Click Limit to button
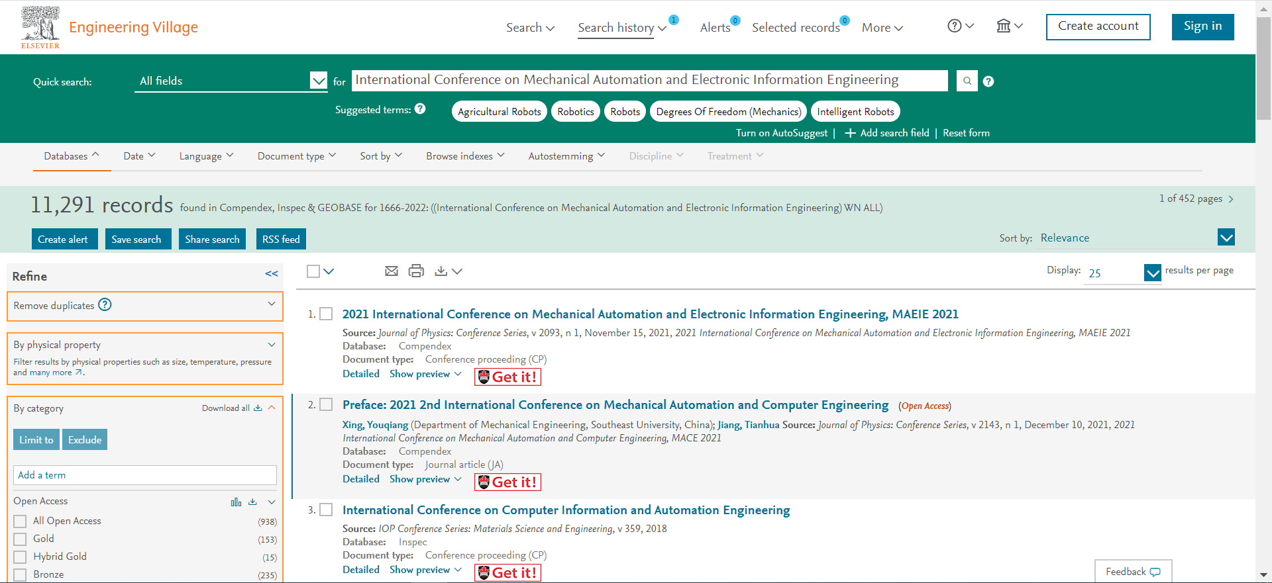Screen dimensions: 1272x583 coord(36,439)
